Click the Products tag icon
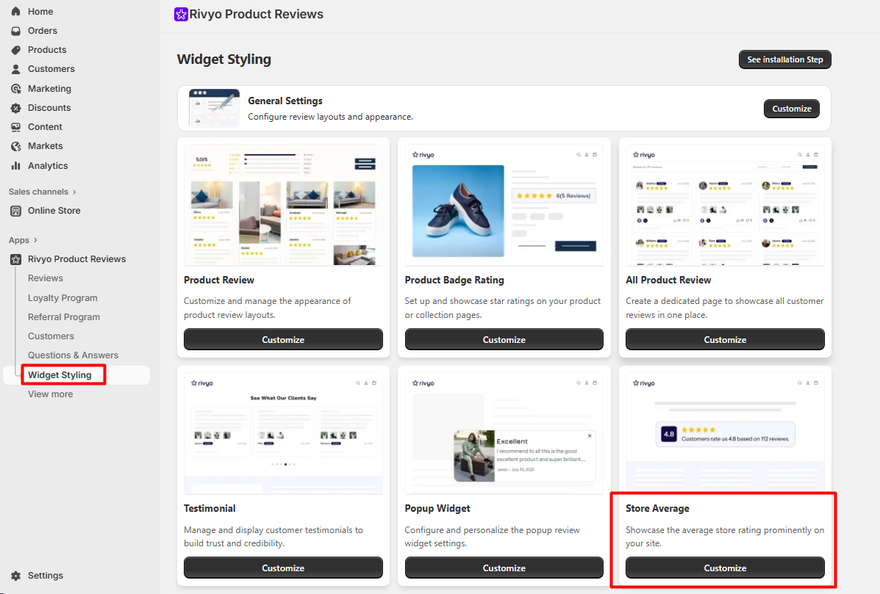Screen dimensions: 880x594 pyautogui.click(x=15, y=50)
